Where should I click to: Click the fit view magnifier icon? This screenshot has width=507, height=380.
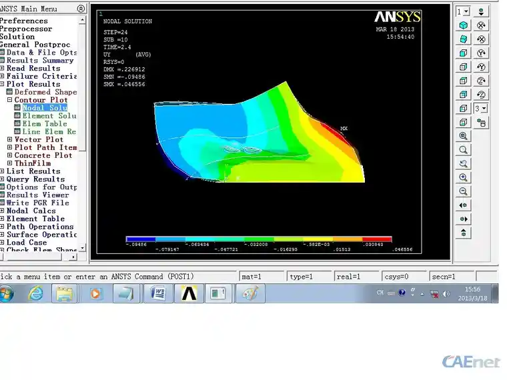click(x=463, y=136)
